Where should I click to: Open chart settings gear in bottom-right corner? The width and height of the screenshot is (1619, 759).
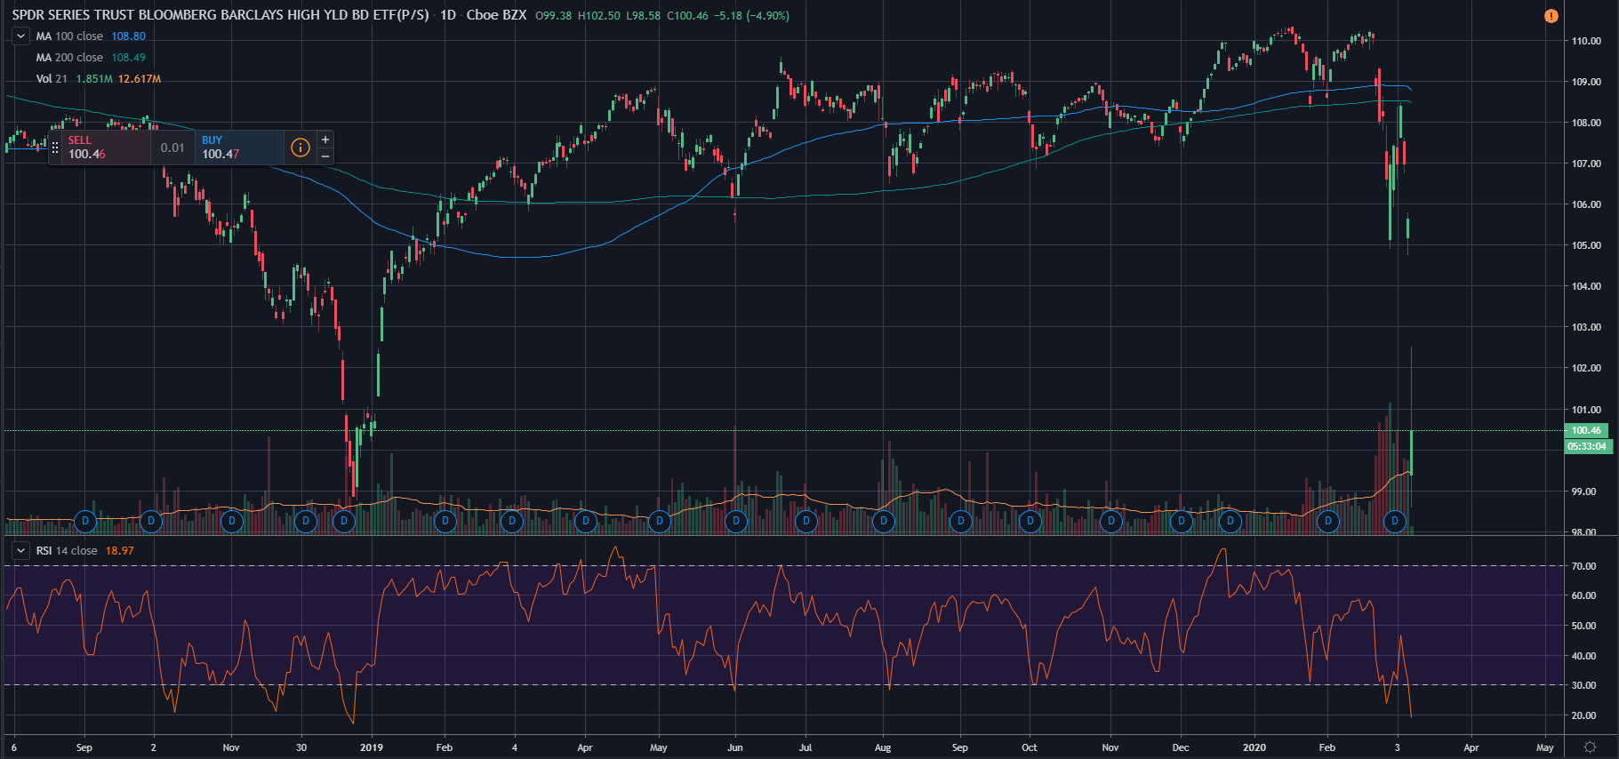(1590, 747)
